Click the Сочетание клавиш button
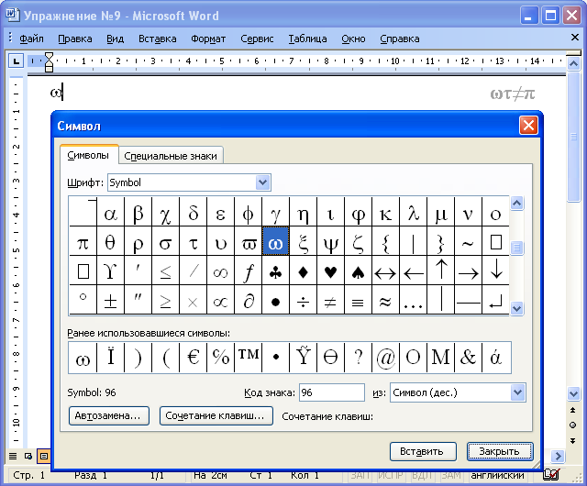The height and width of the screenshot is (486, 587). (216, 416)
